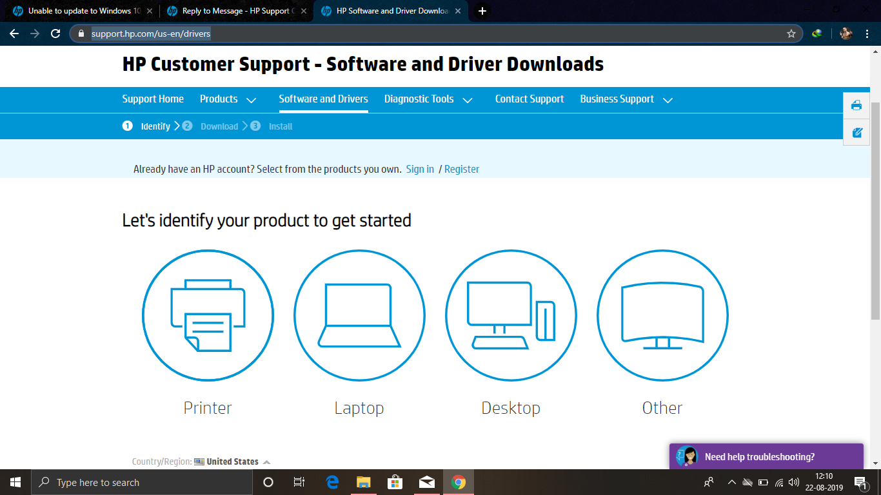Open the Business Support dropdown

[626, 99]
